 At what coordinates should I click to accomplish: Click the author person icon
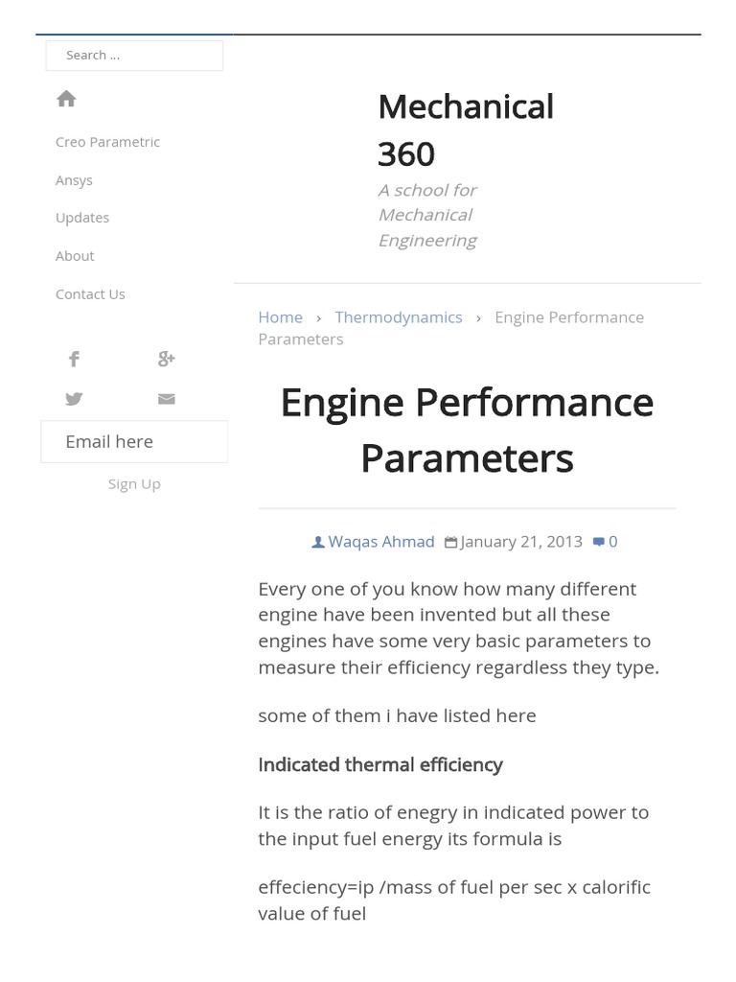(318, 542)
